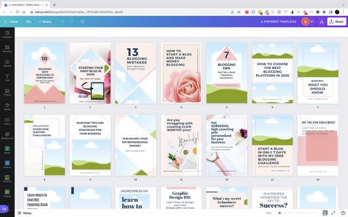Screen dimensions: 348x217
Task: Select the Text tool in sidebar
Action: 7,78
